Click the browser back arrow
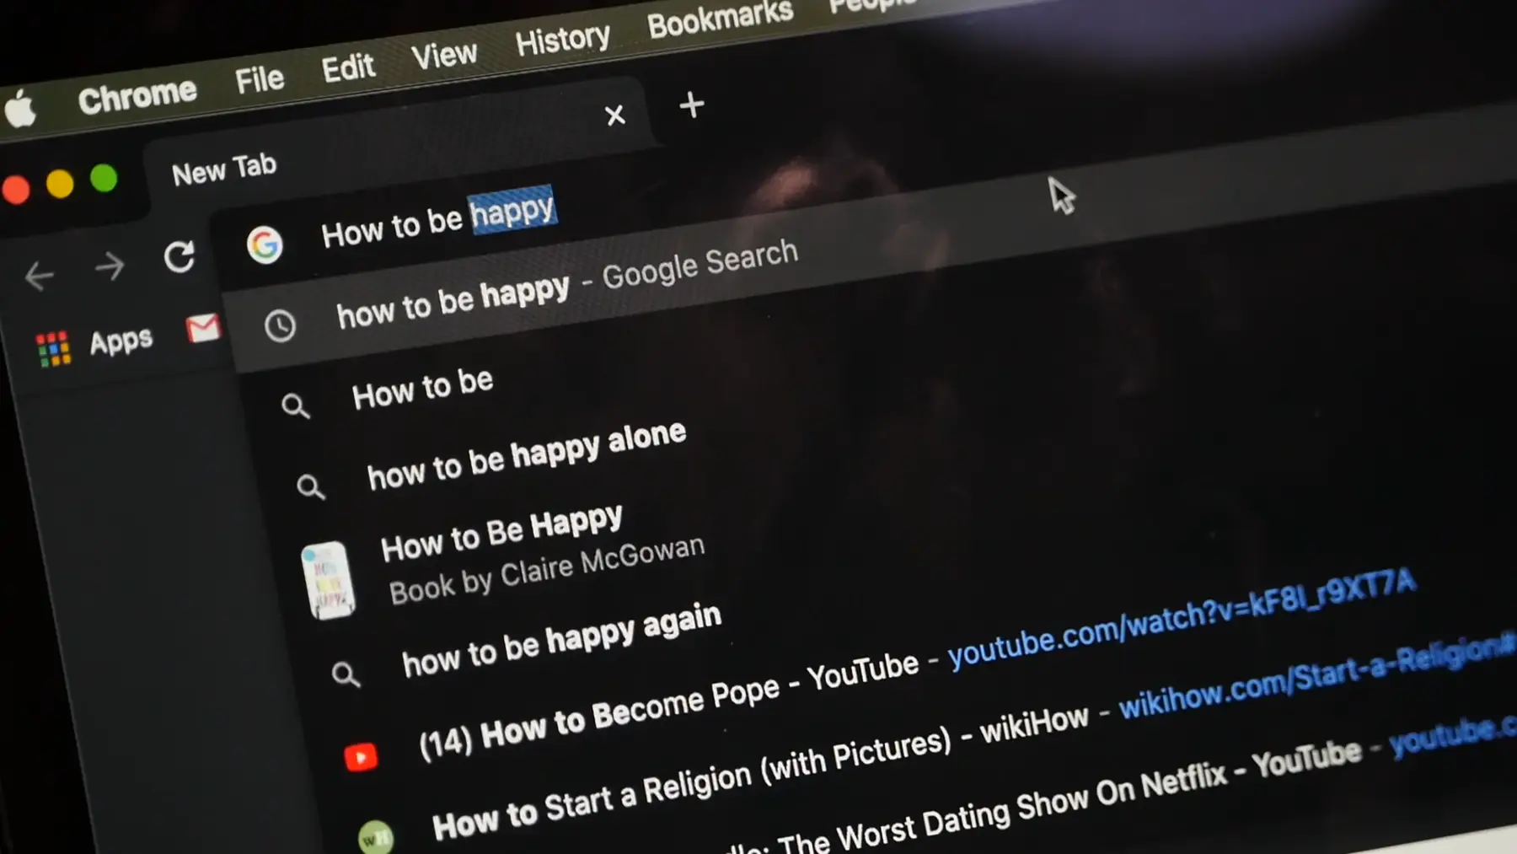 tap(39, 276)
